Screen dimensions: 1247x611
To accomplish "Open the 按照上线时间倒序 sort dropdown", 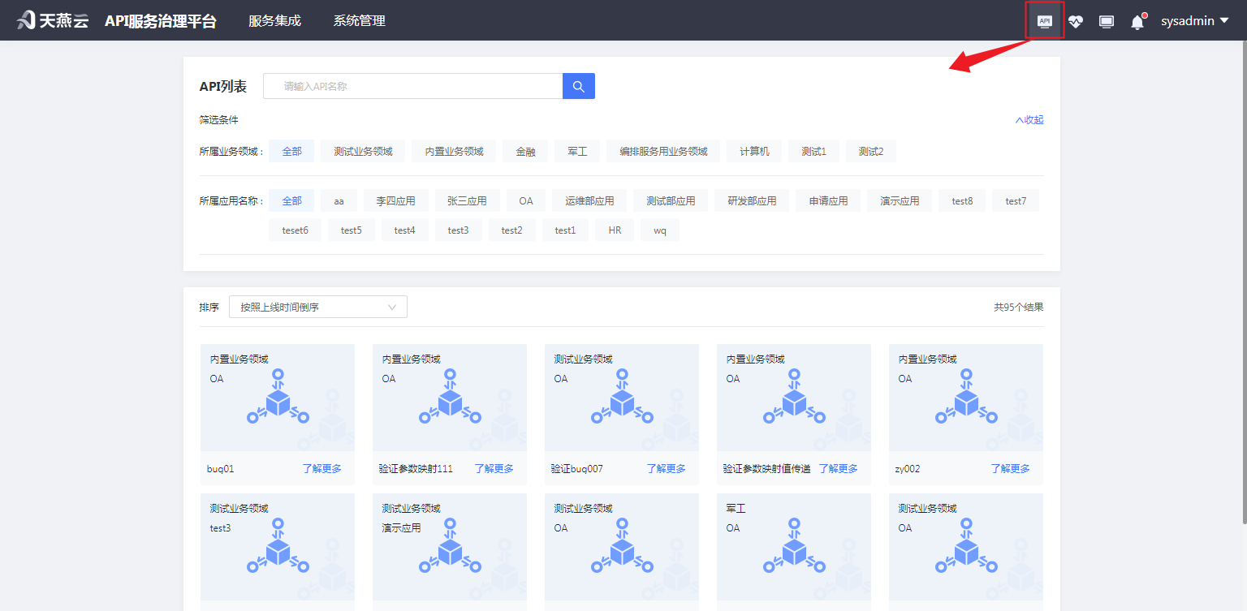I will click(x=317, y=307).
